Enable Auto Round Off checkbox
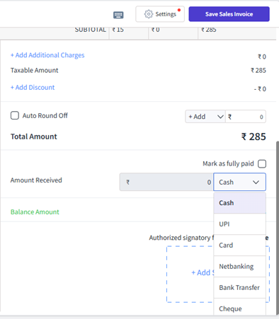This screenshot has height=319, width=279. click(x=15, y=115)
